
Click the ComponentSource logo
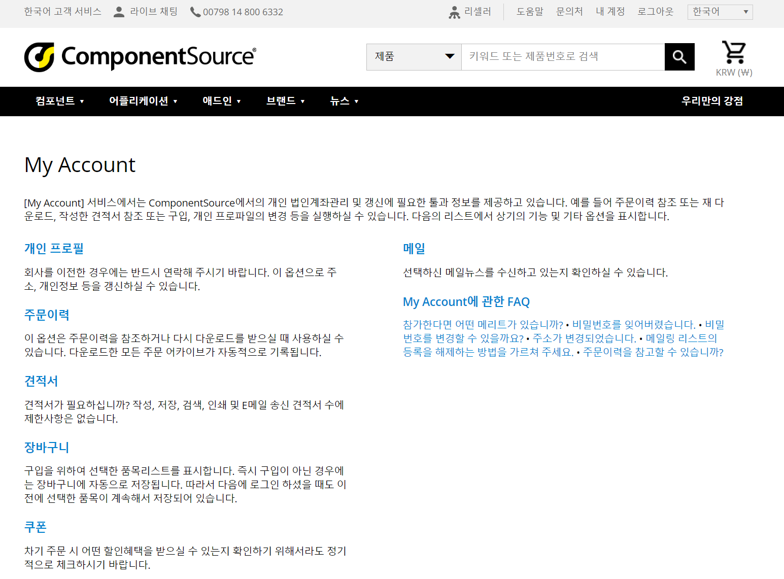(x=141, y=57)
